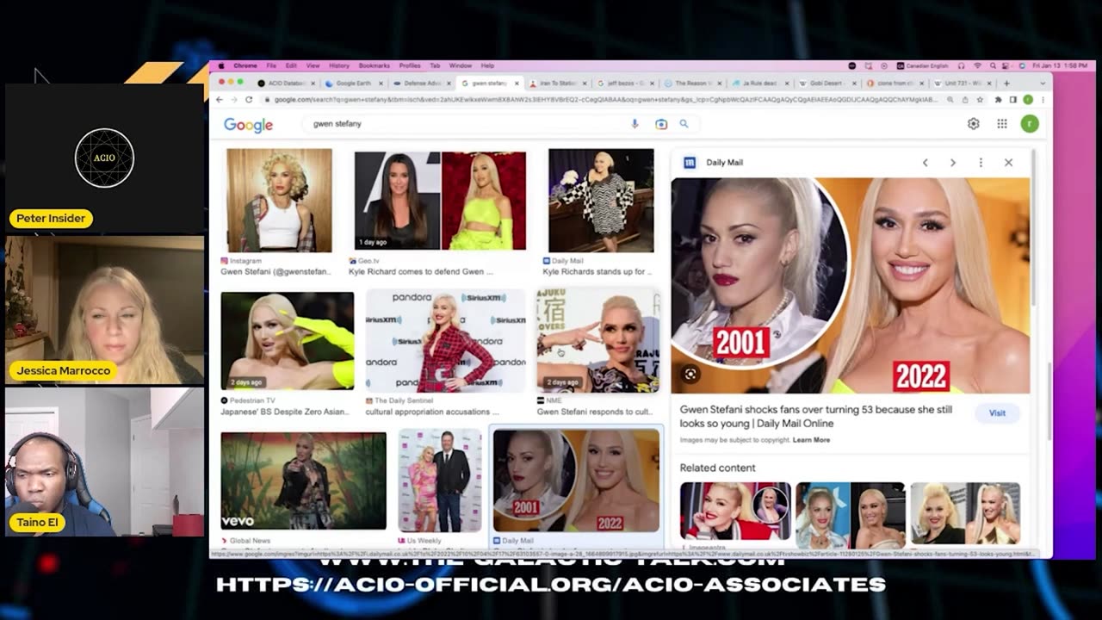Open File menu
This screenshot has height=620, width=1102.
click(271, 65)
